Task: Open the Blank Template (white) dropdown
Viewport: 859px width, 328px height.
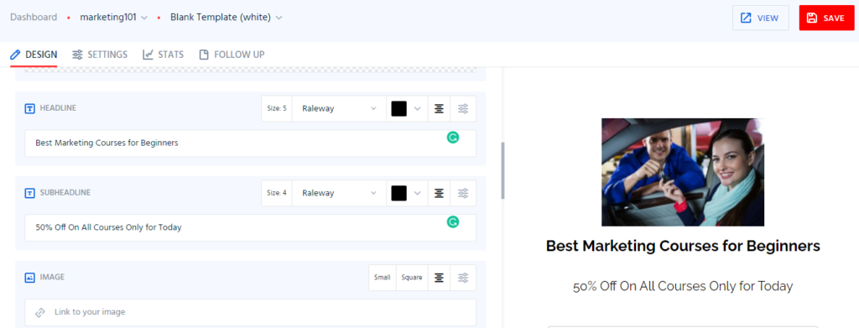Action: [226, 18]
